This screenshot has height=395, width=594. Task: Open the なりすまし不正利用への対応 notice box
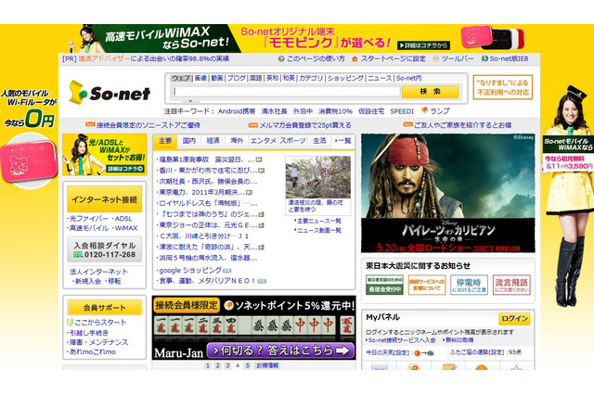point(503,87)
